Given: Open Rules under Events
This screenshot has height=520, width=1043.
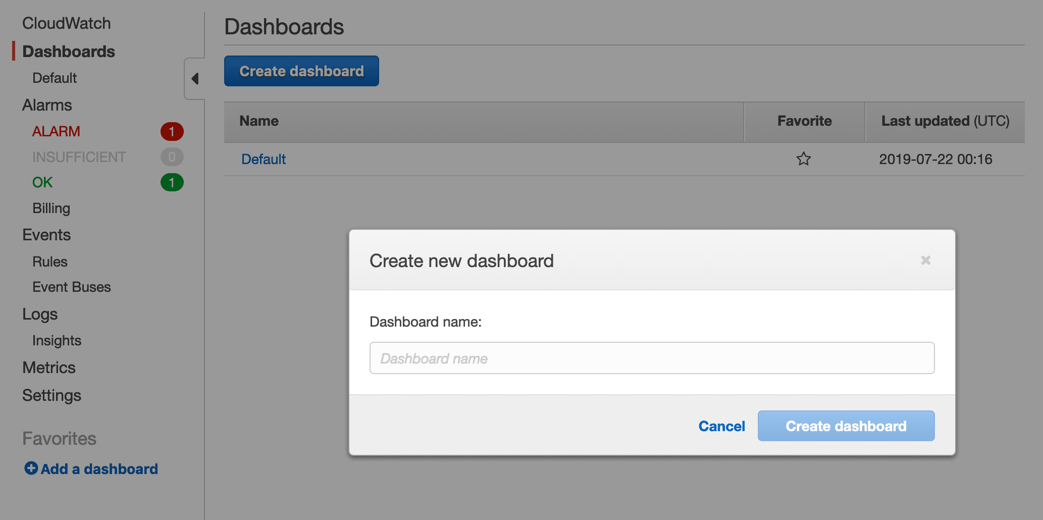Looking at the screenshot, I should [x=49, y=262].
